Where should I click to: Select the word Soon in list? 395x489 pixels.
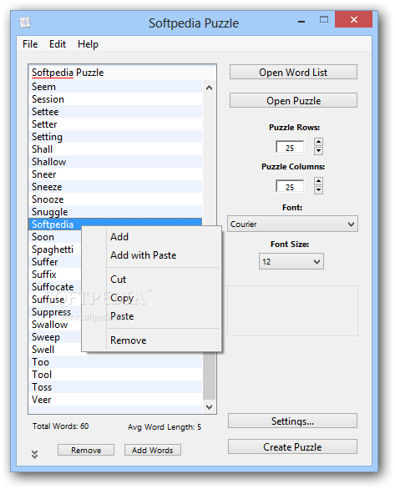coord(43,237)
